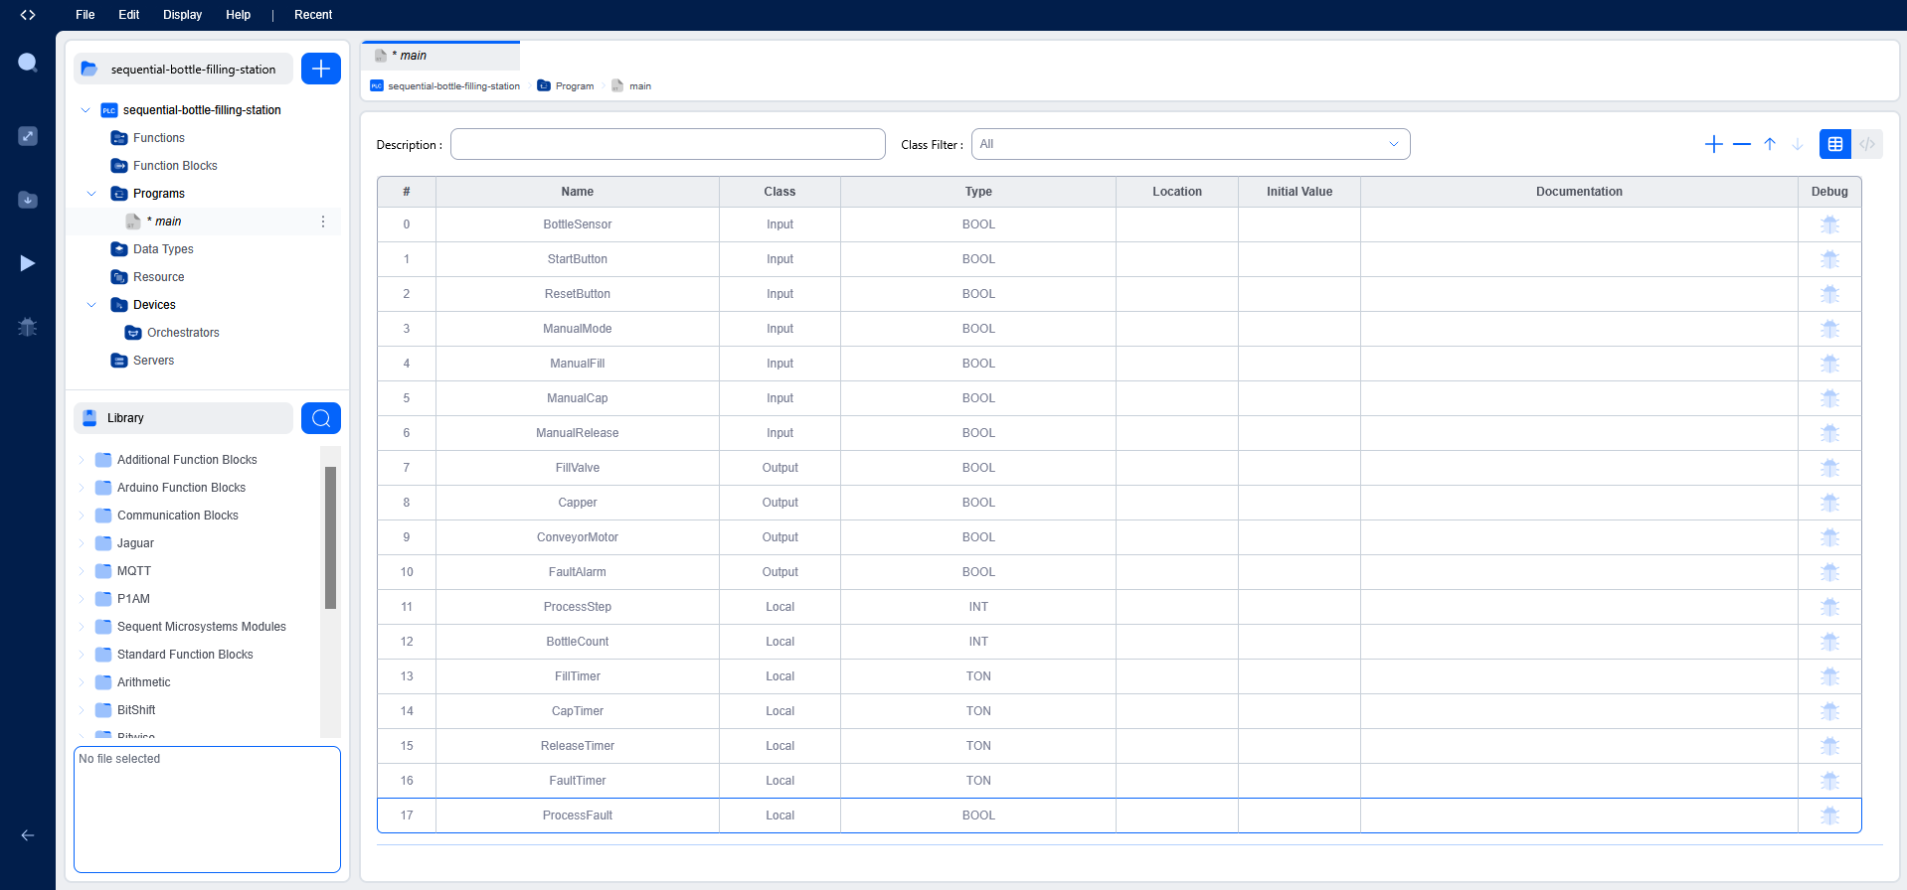Collapse the Devices tree node
1907x890 pixels.
(x=91, y=305)
